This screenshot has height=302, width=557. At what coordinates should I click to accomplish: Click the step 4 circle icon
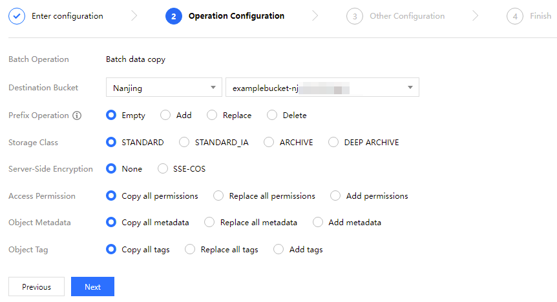[x=514, y=16]
